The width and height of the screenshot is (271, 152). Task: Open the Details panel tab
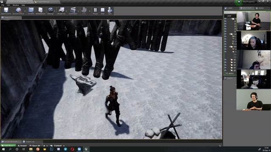(230, 79)
